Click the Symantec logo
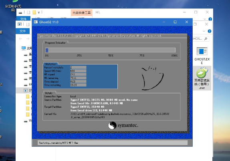 coord(123,125)
